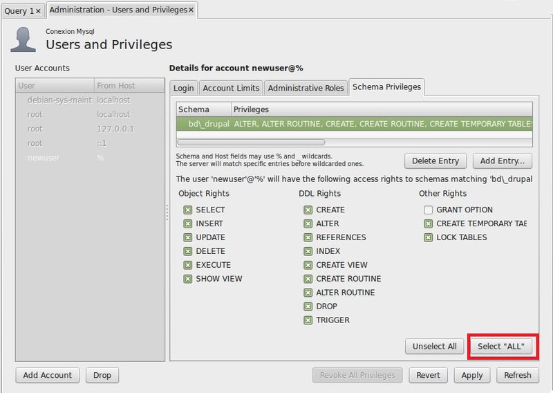Open the Account Limits tab
The width and height of the screenshot is (553, 393).
[231, 88]
